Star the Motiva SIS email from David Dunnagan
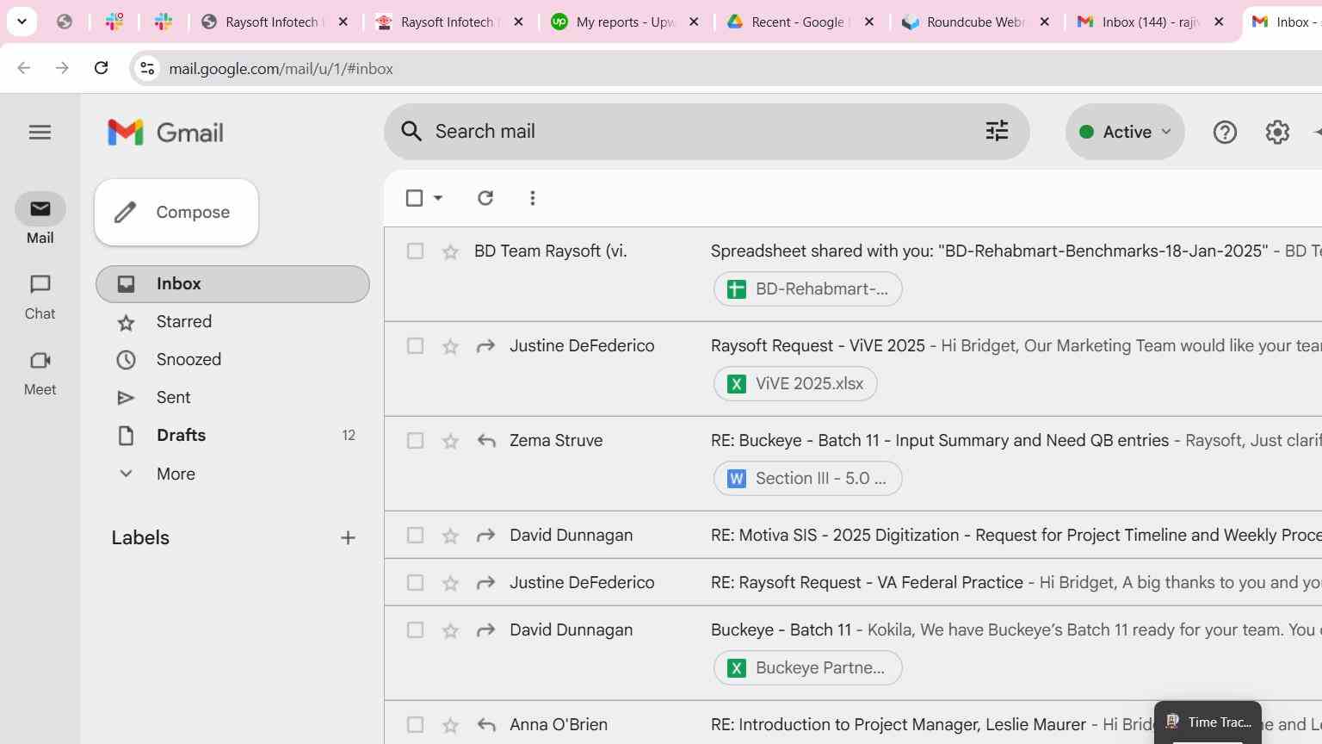 [450, 536]
